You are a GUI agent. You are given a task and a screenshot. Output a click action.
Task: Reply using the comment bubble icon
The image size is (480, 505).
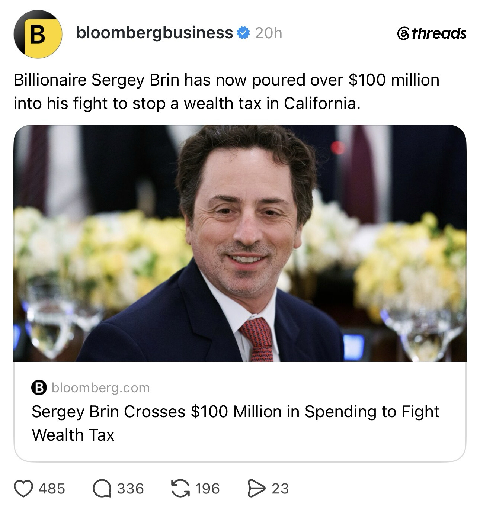pos(102,489)
